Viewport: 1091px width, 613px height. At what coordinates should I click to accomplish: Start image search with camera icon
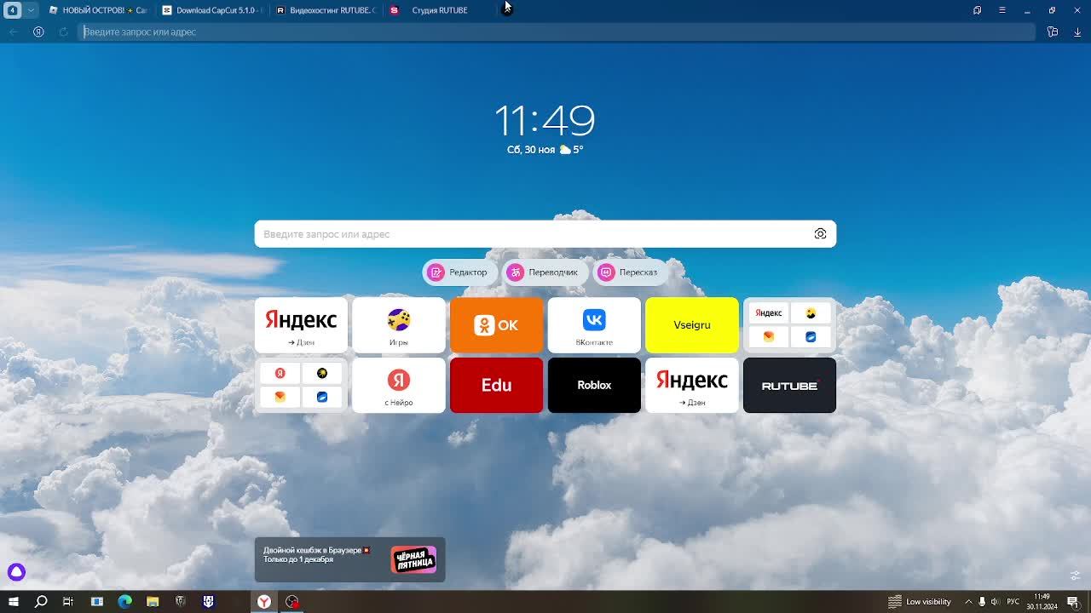820,234
